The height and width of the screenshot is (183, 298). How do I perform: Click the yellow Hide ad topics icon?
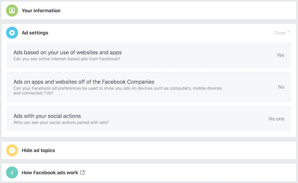(x=12, y=150)
